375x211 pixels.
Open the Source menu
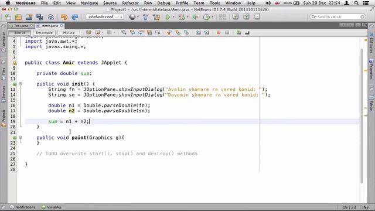point(110,3)
